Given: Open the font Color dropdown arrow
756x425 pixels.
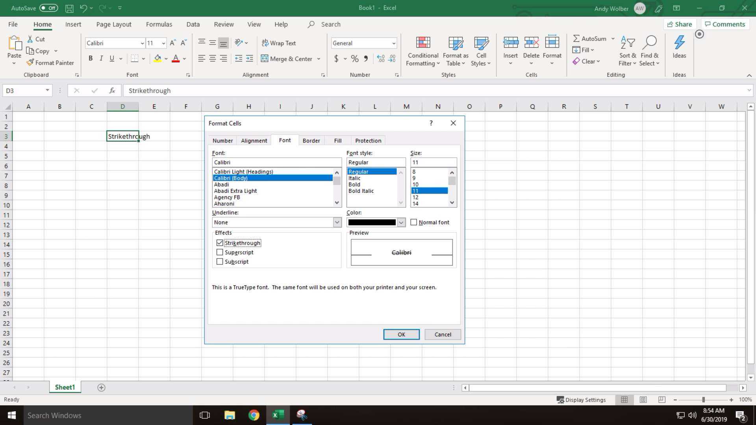Looking at the screenshot, I should [x=401, y=222].
